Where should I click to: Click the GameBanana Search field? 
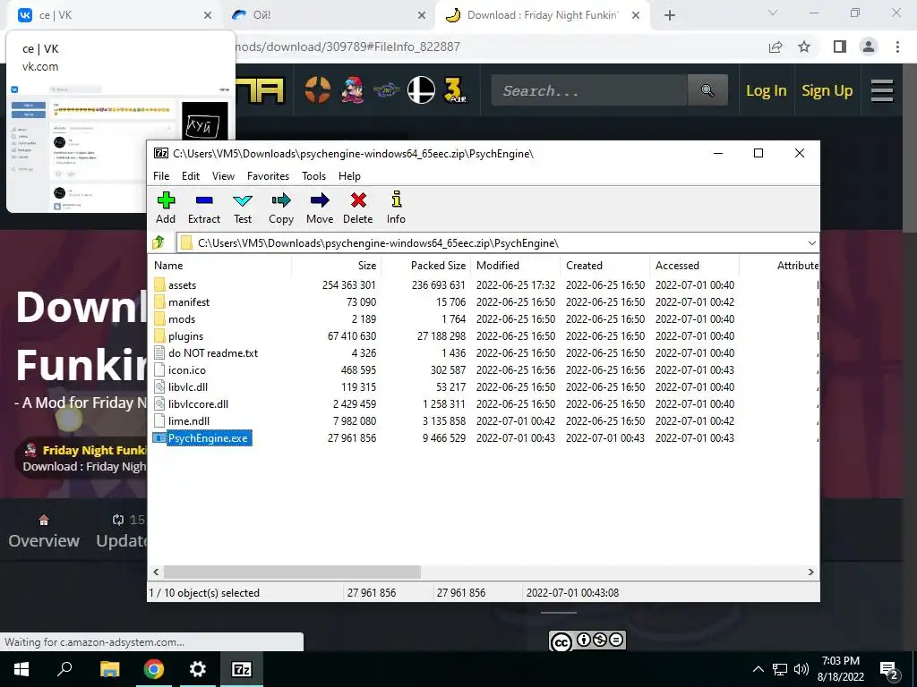click(x=589, y=90)
